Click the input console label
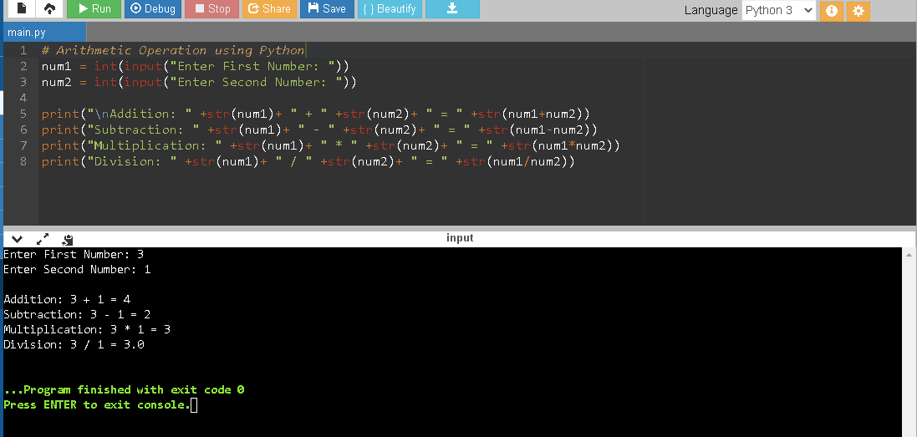The width and height of the screenshot is (917, 437). click(460, 238)
